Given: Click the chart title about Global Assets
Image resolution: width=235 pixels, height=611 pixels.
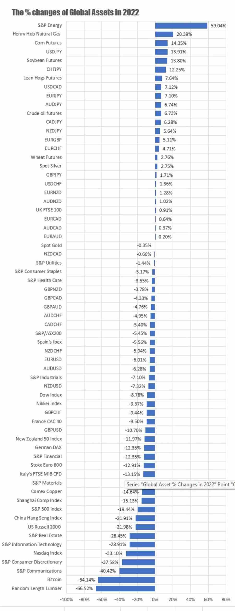Looking at the screenshot, I should pos(75,12).
